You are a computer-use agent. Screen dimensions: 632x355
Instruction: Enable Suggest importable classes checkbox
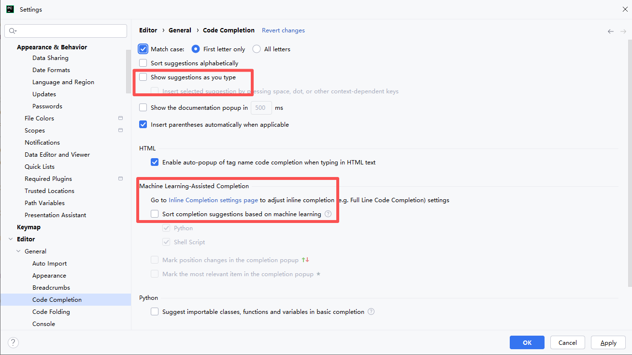[155, 311]
